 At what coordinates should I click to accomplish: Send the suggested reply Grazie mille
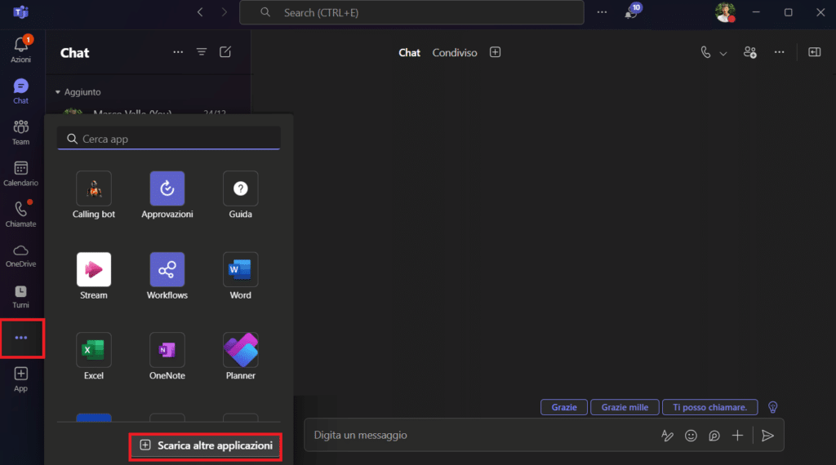[625, 407]
